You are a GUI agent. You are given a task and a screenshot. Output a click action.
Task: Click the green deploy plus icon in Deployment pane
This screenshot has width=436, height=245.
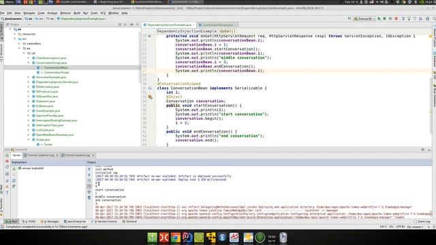coord(14,169)
